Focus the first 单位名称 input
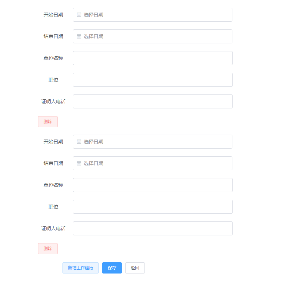The width and height of the screenshot is (291, 284). (153, 58)
